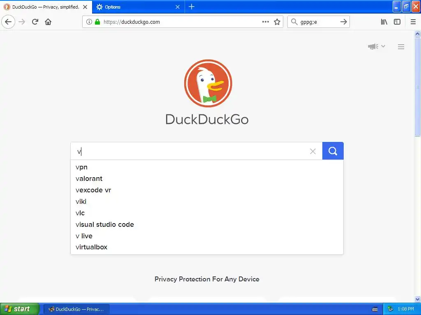This screenshot has height=315, width=421.
Task: Select the 'vpn' suggestion
Action: click(x=207, y=167)
